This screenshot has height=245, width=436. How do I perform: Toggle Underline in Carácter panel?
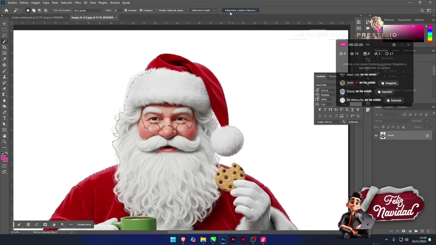point(352,110)
